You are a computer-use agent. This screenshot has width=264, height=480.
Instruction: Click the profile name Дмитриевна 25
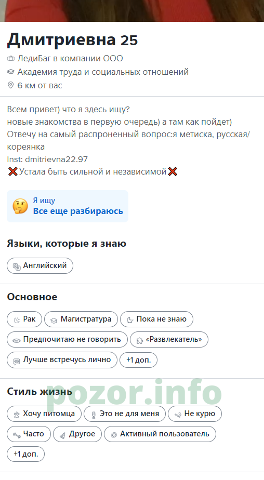73,40
